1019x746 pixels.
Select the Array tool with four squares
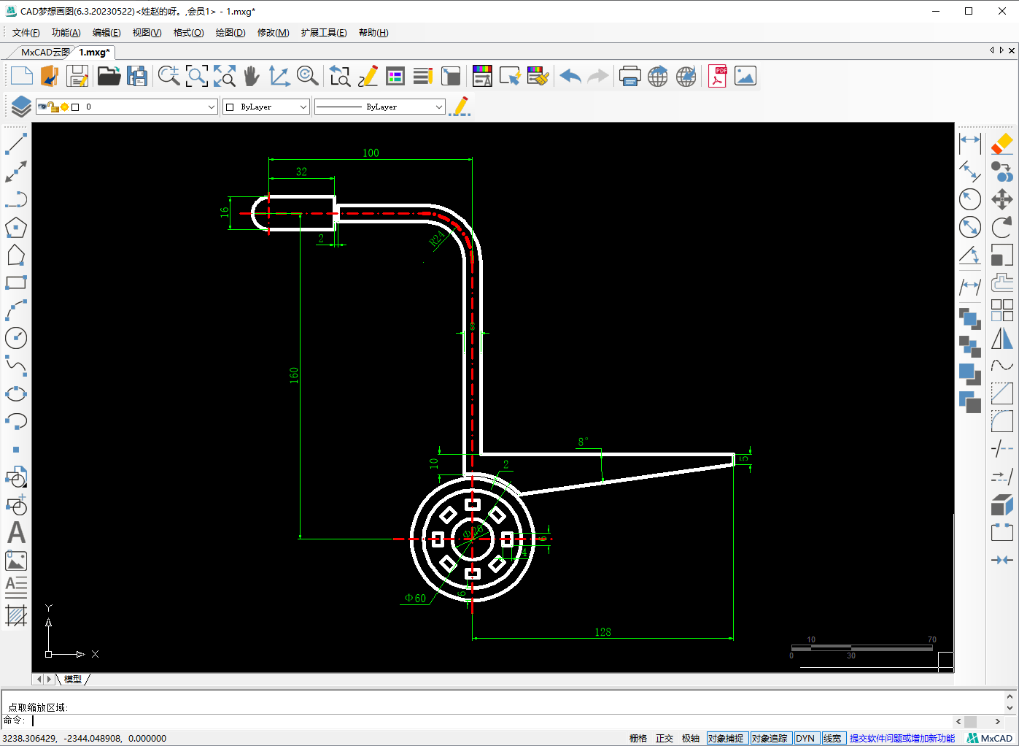[x=1002, y=310]
